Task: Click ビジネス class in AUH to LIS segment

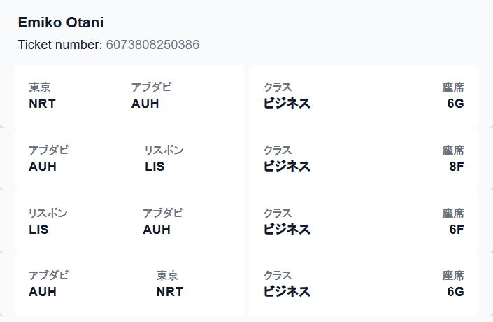Action: pyautogui.click(x=287, y=166)
